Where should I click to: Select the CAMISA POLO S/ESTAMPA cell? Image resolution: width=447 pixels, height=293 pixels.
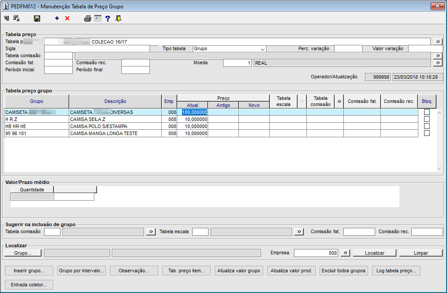115,126
